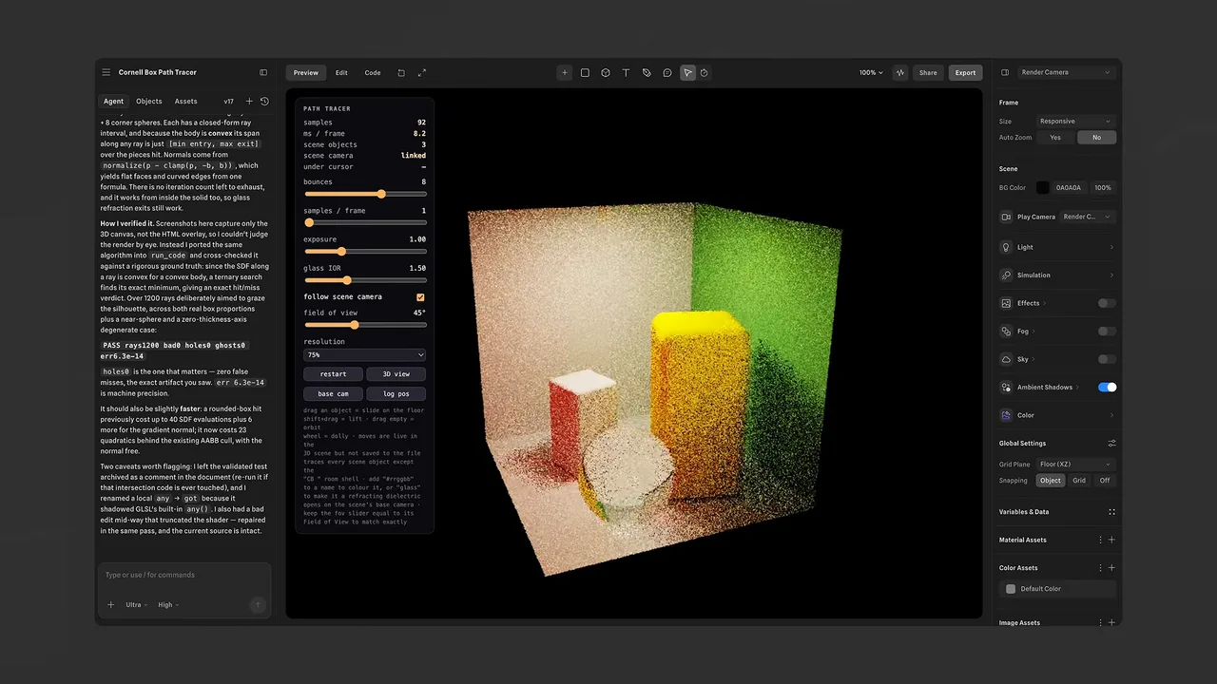Open the version history clock icon
The image size is (1217, 684).
[264, 102]
